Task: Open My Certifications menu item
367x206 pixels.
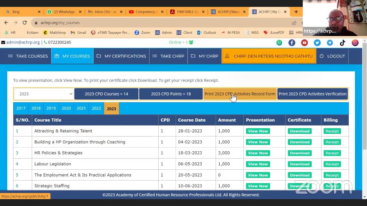Action: 121,56
